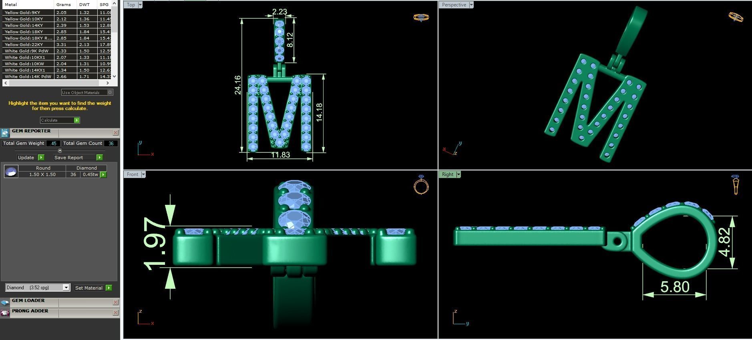752x340 pixels.
Task: Click the metal table scroll left arrow
Action: click(5, 83)
